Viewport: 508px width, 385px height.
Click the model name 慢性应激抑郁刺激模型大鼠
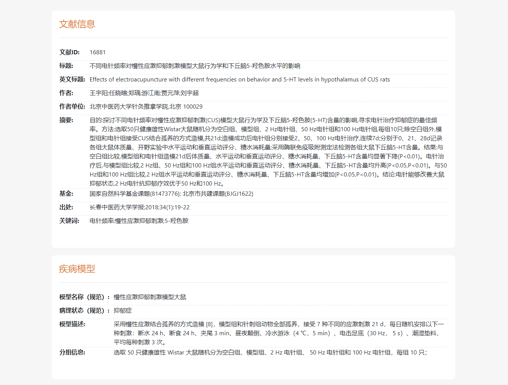[x=150, y=297]
